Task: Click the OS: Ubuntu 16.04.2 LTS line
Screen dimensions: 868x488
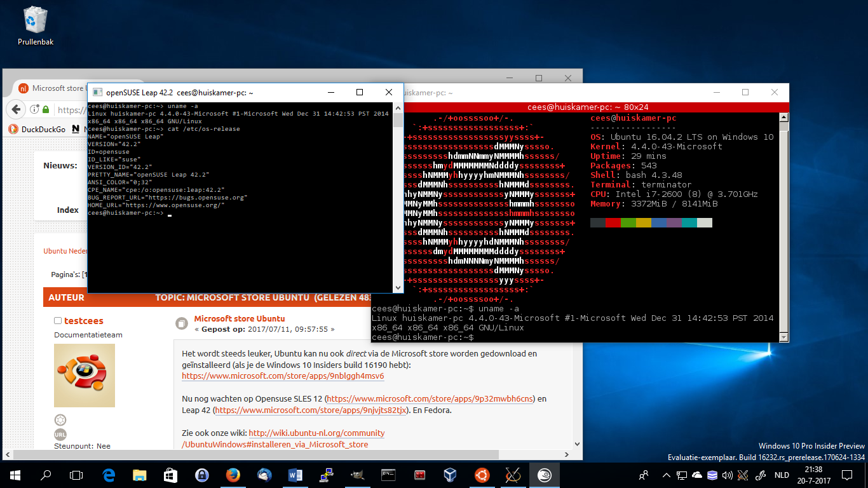Action: pos(682,137)
